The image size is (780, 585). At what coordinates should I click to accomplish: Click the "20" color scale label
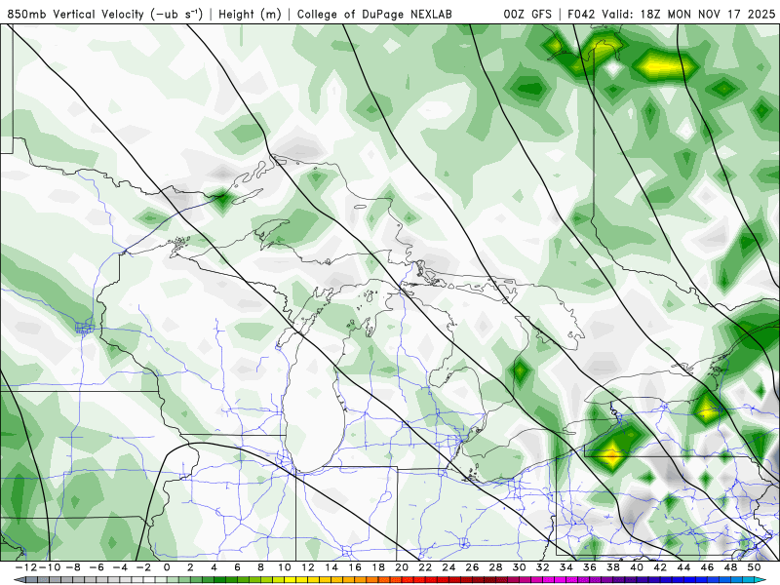[x=402, y=567]
